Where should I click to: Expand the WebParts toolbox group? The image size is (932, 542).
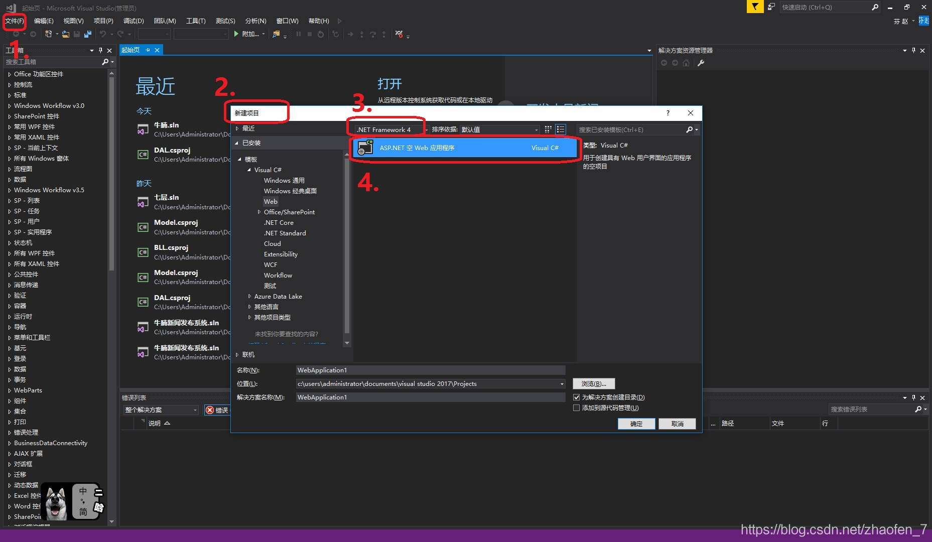(x=9, y=390)
